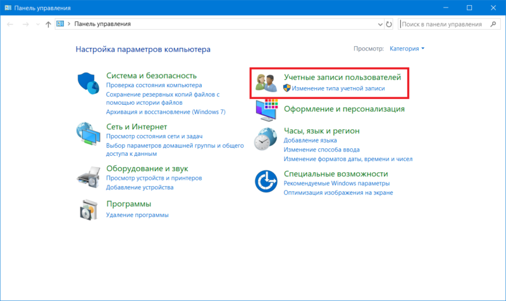
Task: Click the search magnifier icon
Action: 493,24
